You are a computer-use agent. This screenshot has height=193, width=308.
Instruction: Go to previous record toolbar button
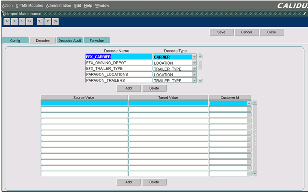click(15, 21)
